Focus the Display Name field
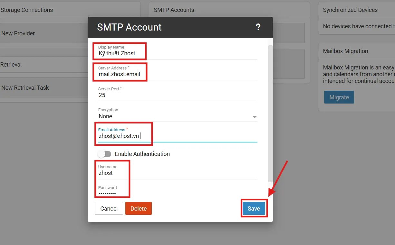Viewport: 395px width, 245px height. [x=177, y=53]
